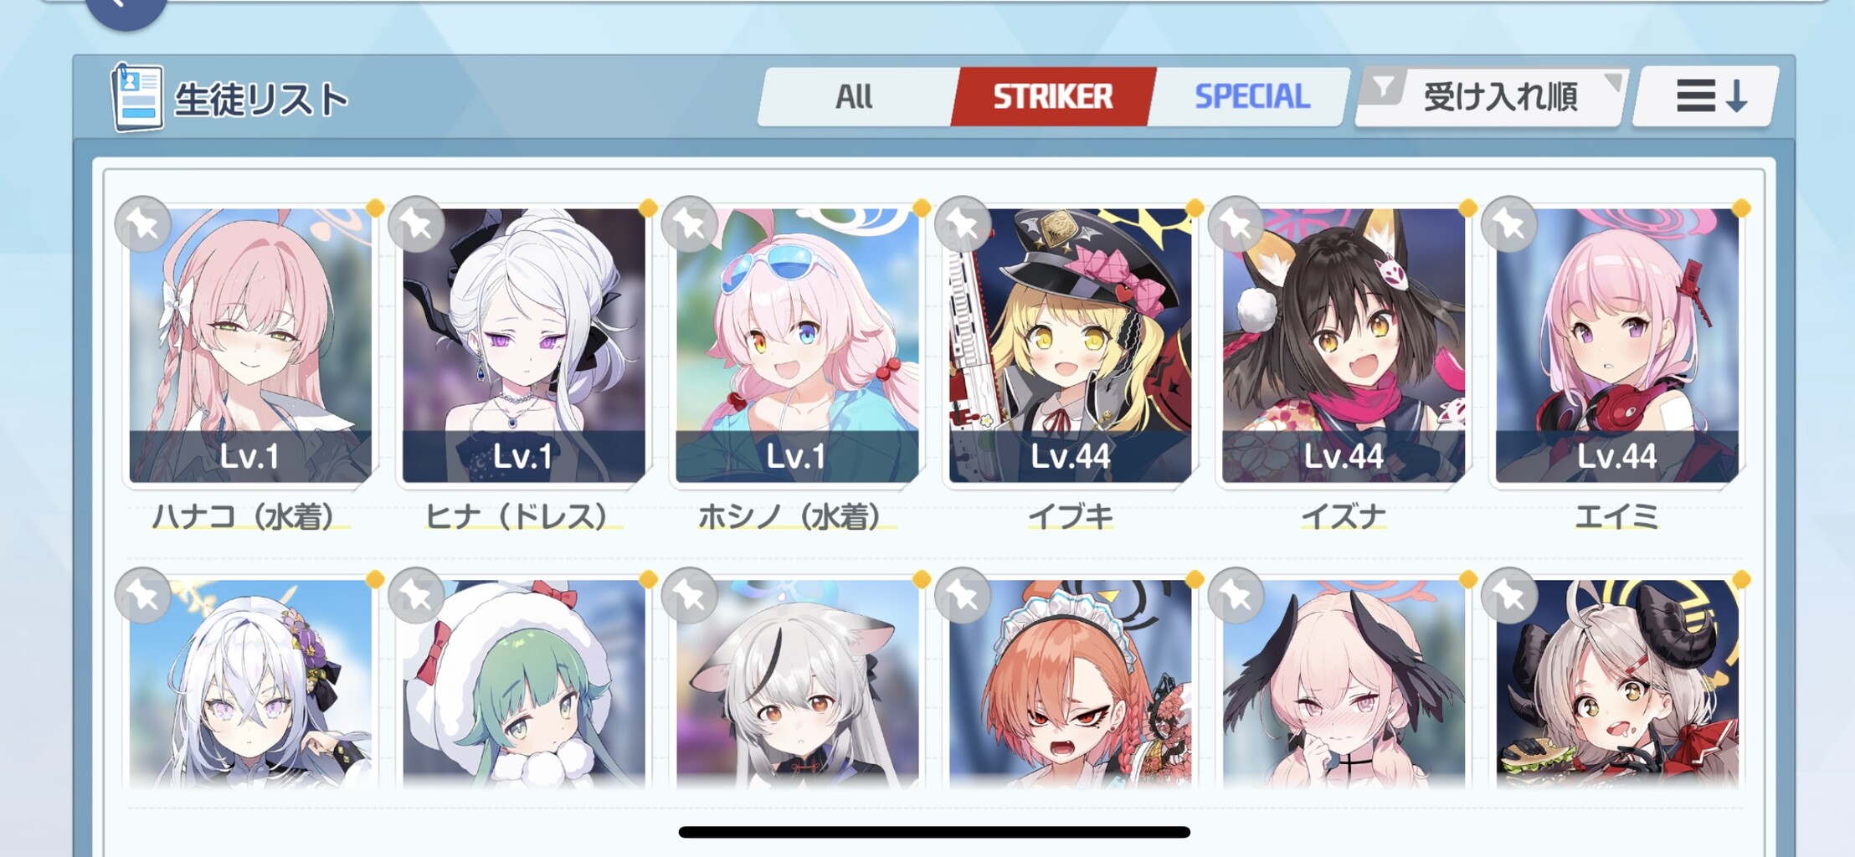Viewport: 1855px width, 857px height.
Task: Open the funnel filter icon
Action: tap(1384, 87)
